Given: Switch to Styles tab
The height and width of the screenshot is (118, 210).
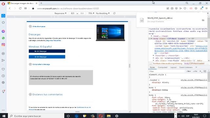Looking at the screenshot, I should tap(152, 67).
